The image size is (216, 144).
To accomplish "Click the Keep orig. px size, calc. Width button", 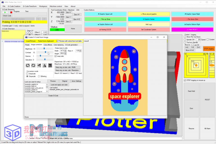I will 67,67.
